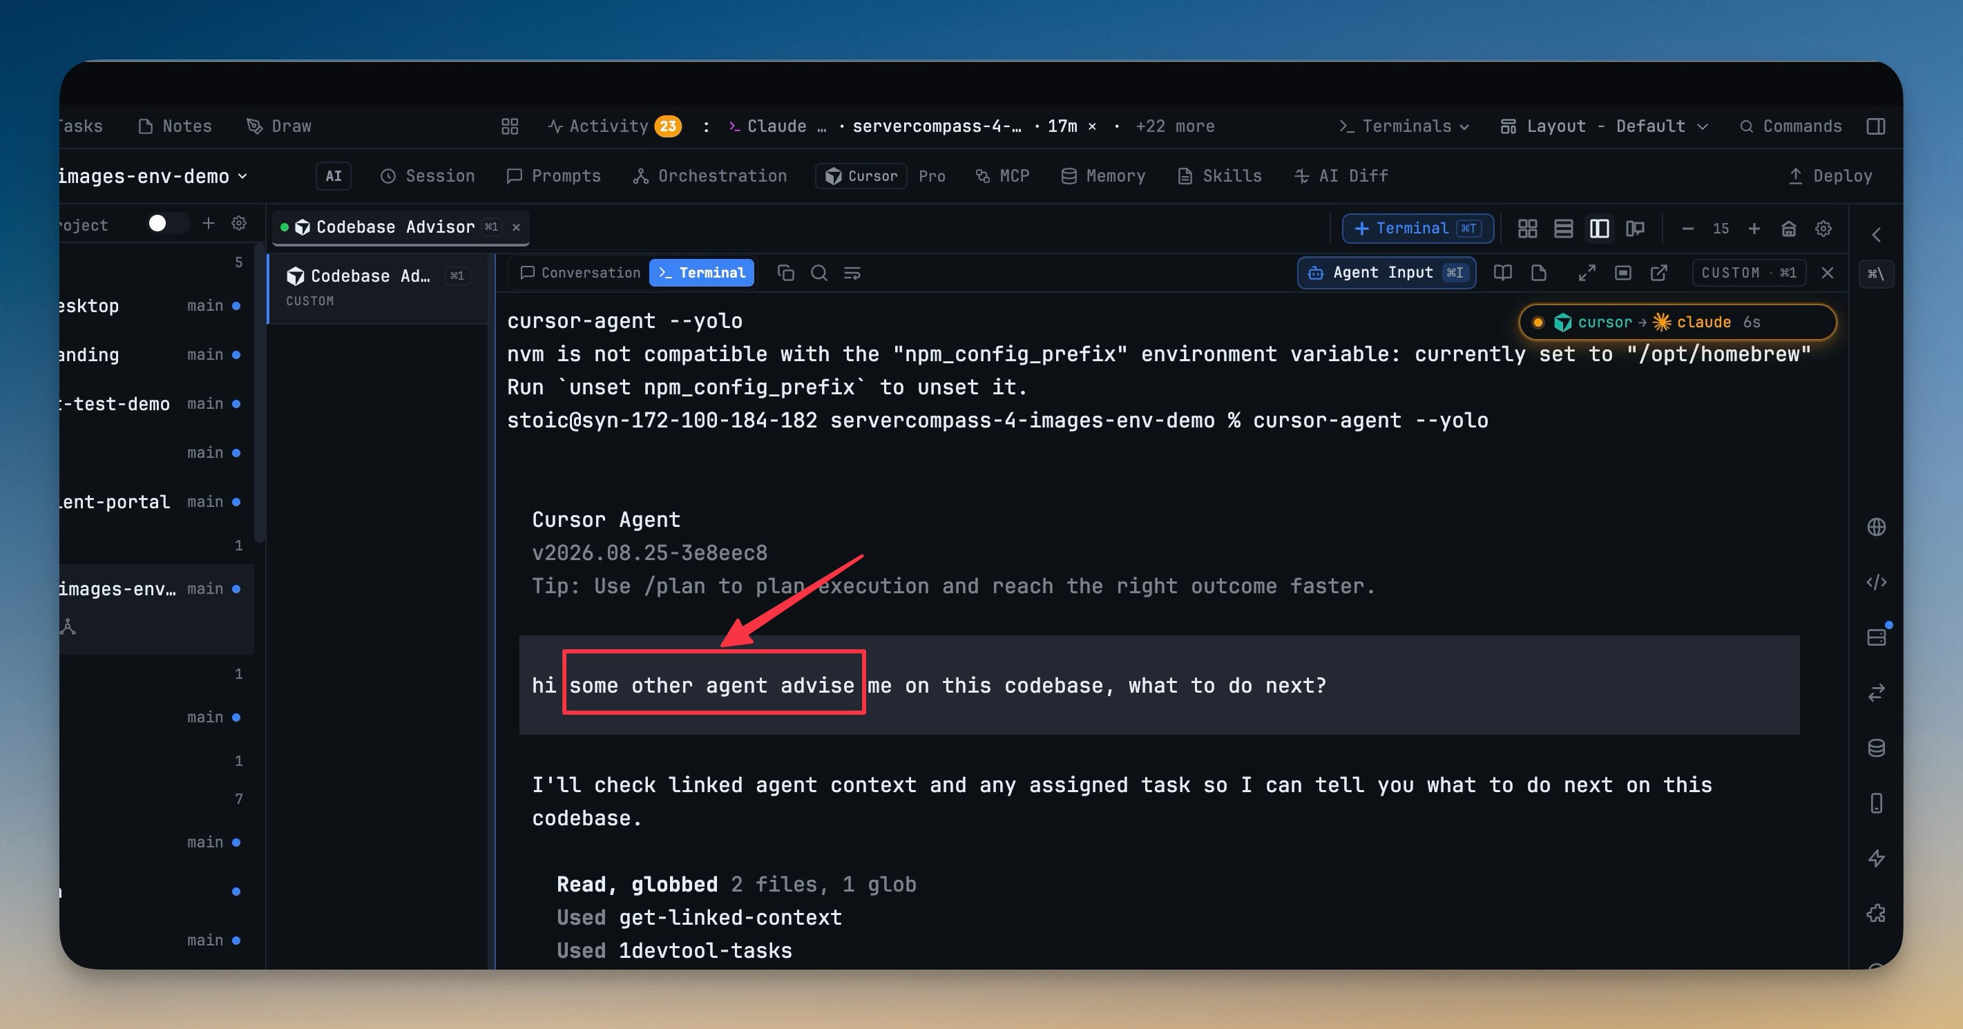Open project panel settings gear

coord(238,223)
